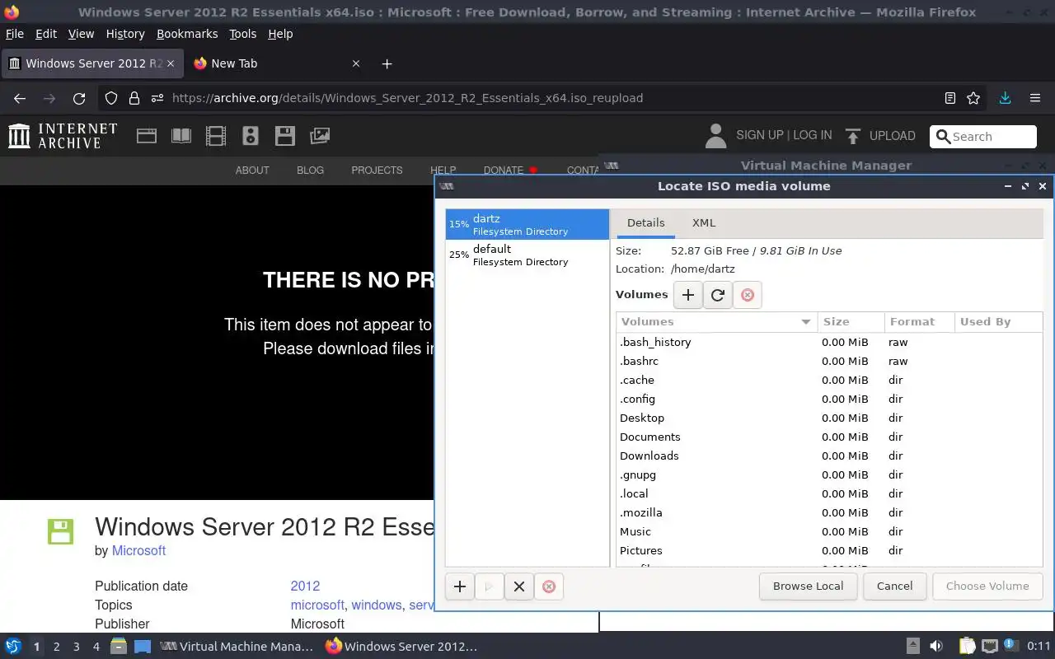Open a new Firefox tab with plus
Image resolution: width=1055 pixels, height=659 pixels.
[x=387, y=63]
